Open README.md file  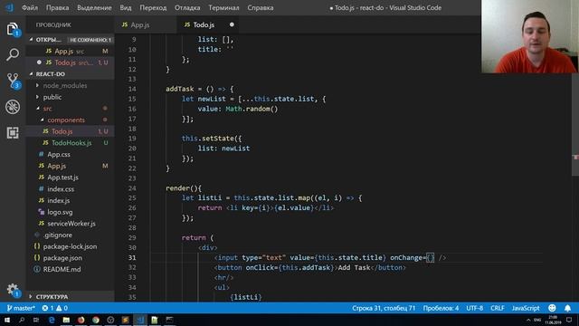(62, 269)
